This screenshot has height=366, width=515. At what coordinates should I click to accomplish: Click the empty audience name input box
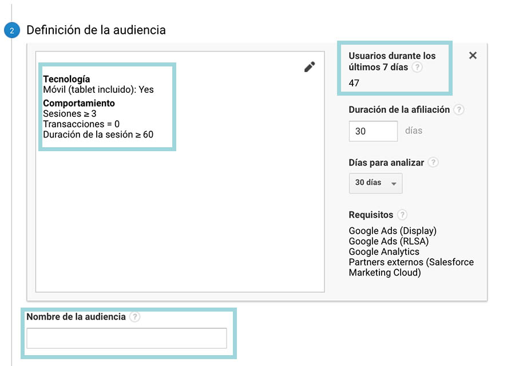pyautogui.click(x=126, y=337)
